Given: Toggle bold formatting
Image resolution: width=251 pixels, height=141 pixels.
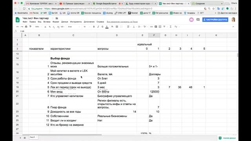Looking at the screenshot, I should (94, 27).
